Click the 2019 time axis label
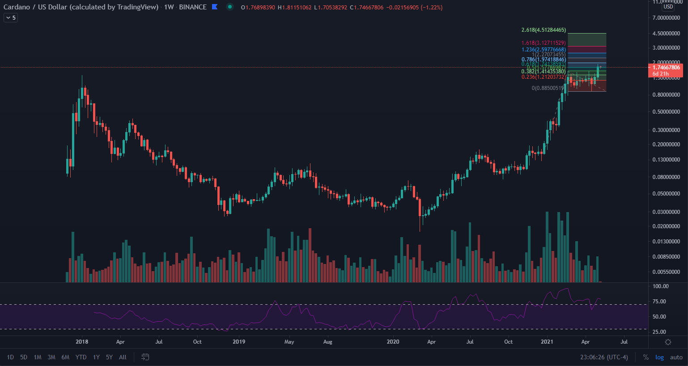 point(239,342)
